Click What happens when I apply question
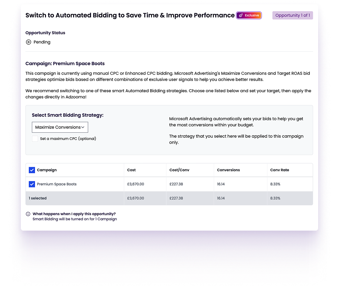 click(x=74, y=214)
